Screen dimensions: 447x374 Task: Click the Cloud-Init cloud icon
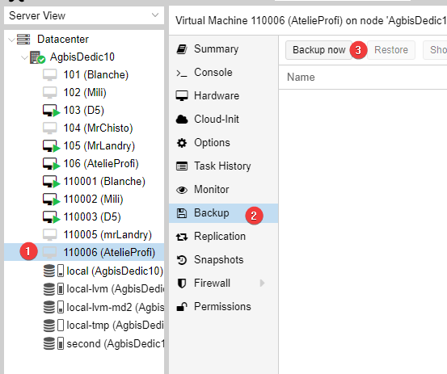click(x=182, y=119)
